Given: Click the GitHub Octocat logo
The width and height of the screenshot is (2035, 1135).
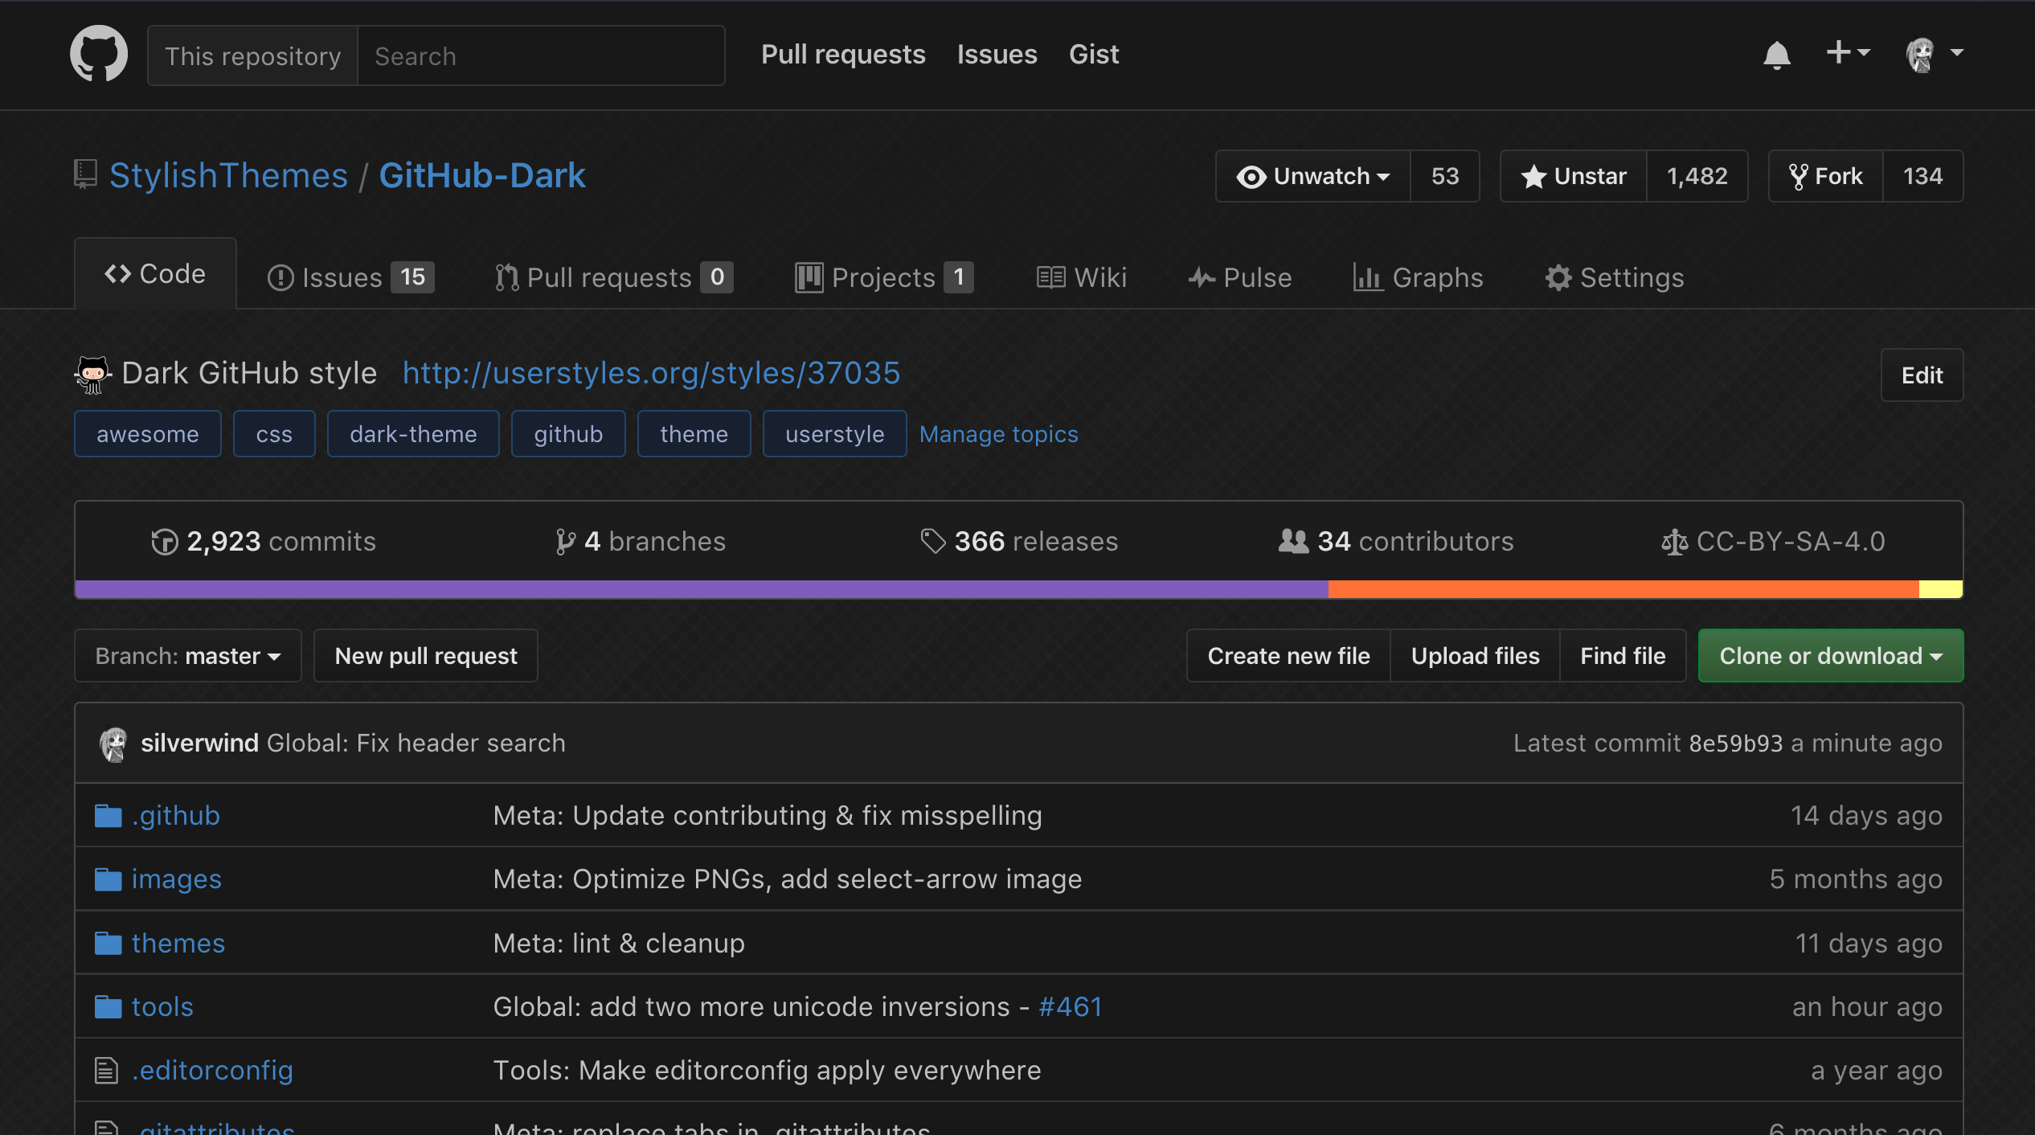Looking at the screenshot, I should pyautogui.click(x=98, y=54).
